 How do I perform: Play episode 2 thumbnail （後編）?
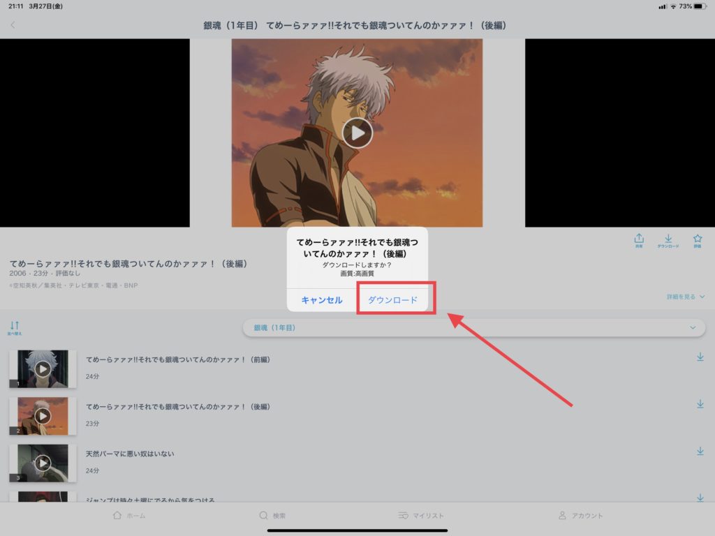(x=43, y=416)
